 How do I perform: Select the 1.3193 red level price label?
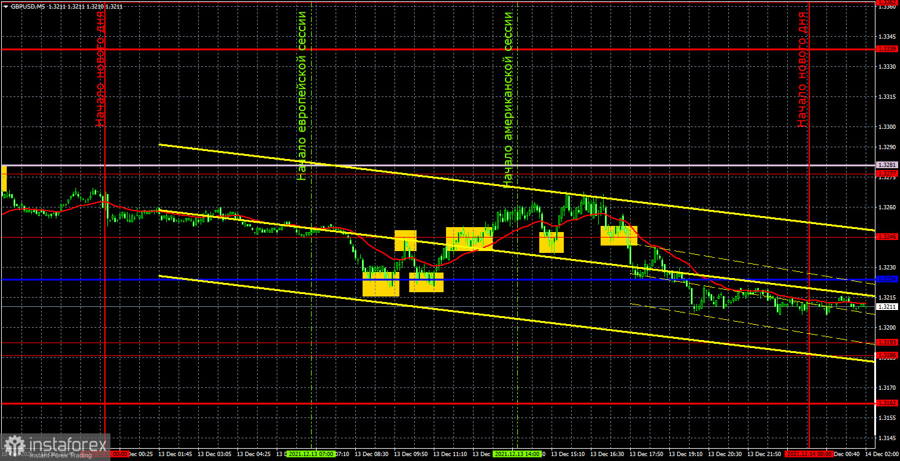(887, 343)
